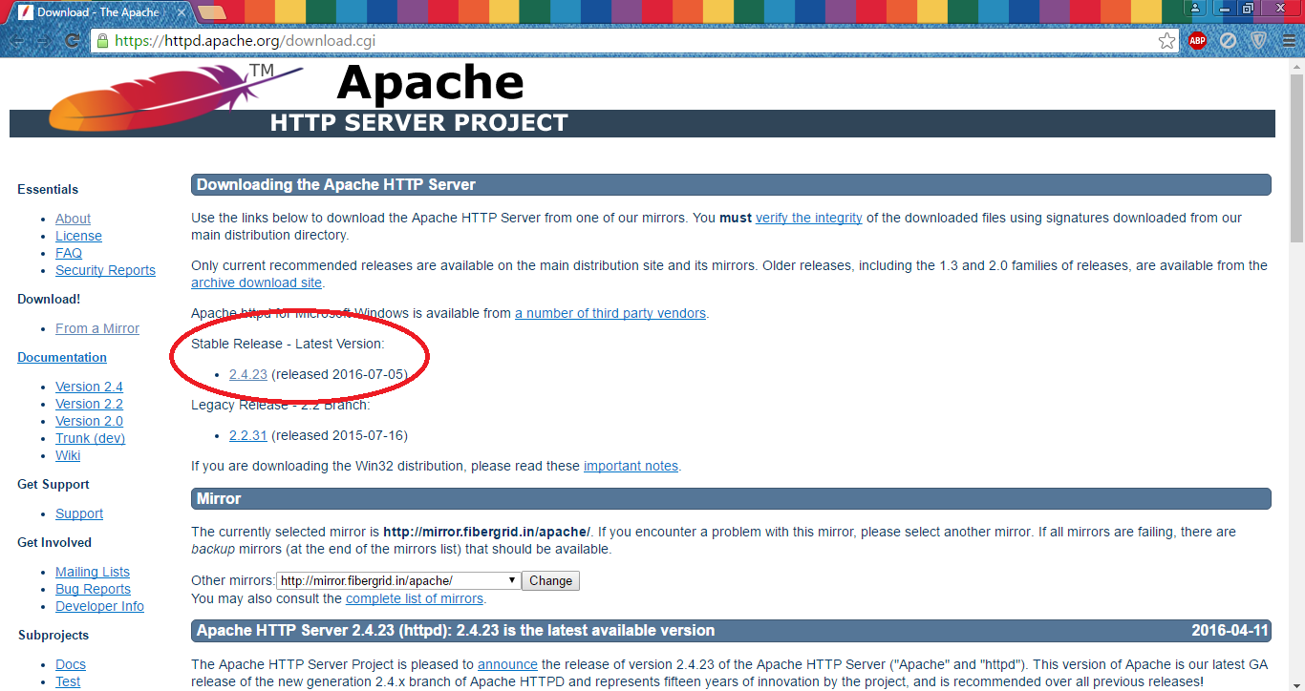Click the verify the integrity link
The width and height of the screenshot is (1305, 691).
pos(809,218)
